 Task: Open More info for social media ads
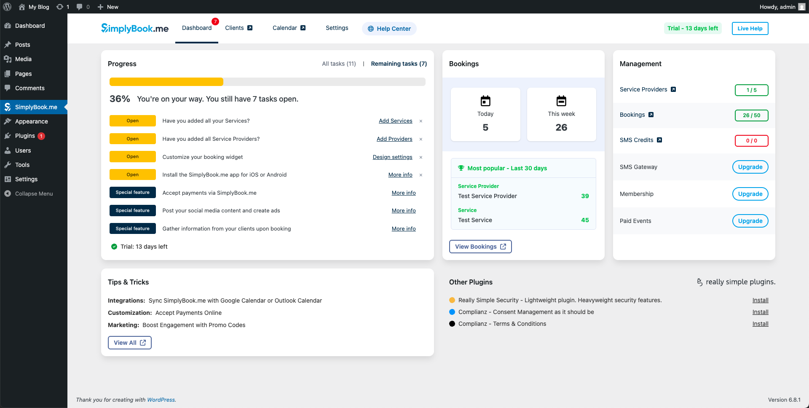tap(404, 211)
